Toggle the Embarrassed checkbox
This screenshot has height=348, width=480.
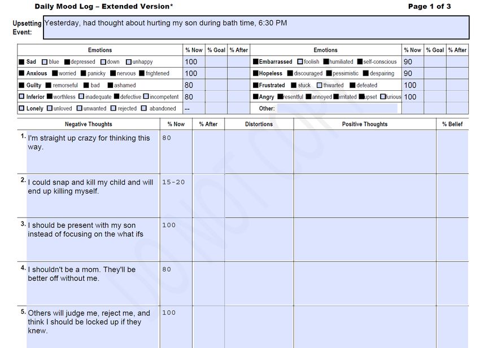[256, 61]
